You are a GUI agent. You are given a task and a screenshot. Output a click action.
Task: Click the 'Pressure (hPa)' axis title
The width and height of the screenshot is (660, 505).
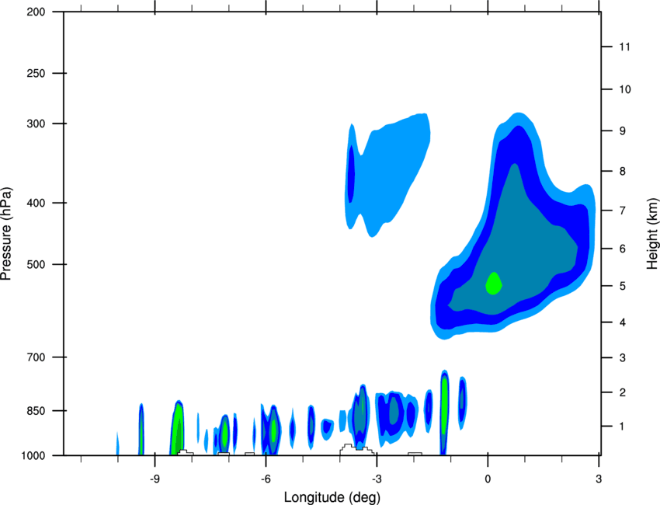click(6, 233)
